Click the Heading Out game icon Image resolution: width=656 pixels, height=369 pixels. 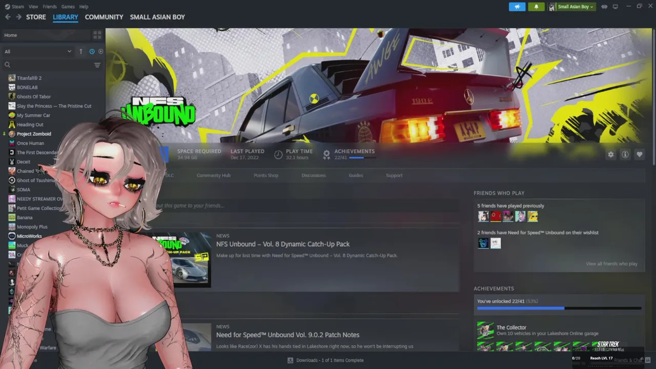(12, 125)
